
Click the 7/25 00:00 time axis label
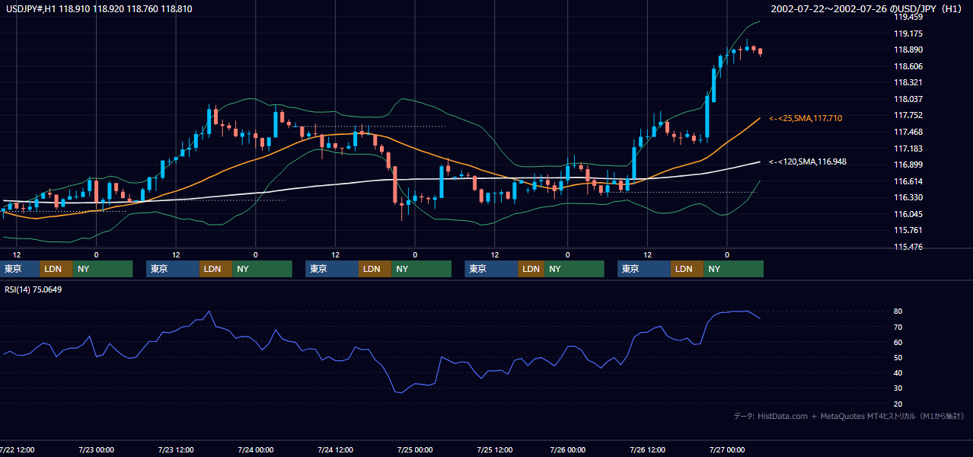415,449
